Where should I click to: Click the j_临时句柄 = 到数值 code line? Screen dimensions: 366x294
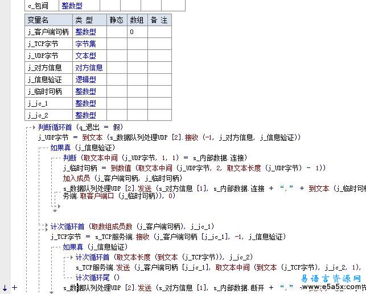(194, 168)
